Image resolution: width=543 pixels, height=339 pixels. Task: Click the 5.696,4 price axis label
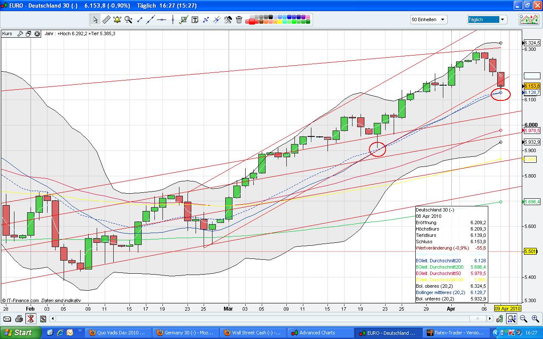click(532, 202)
